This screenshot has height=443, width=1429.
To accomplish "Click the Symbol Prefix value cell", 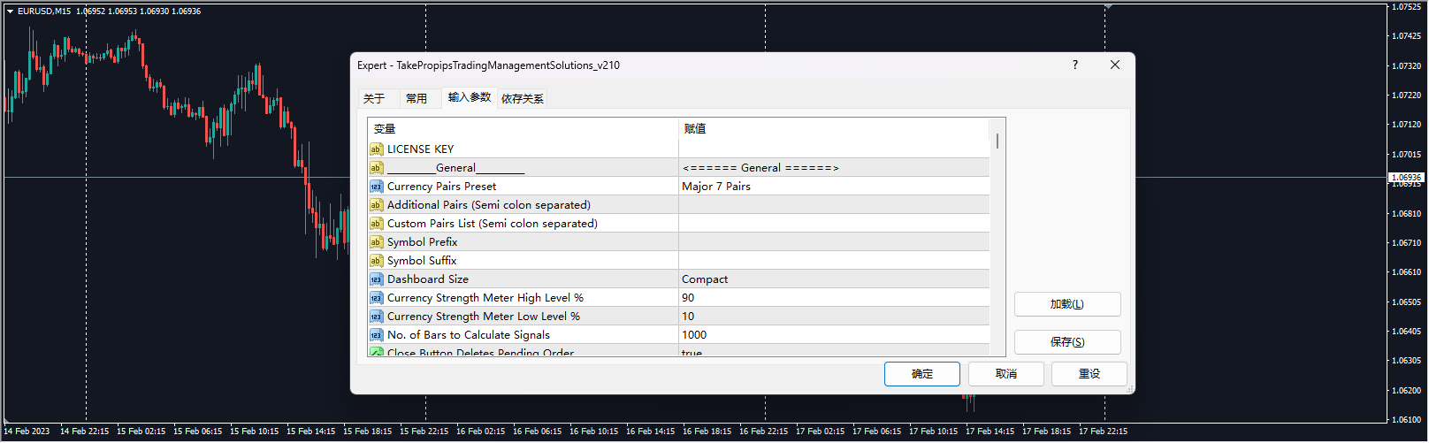I will coord(834,242).
